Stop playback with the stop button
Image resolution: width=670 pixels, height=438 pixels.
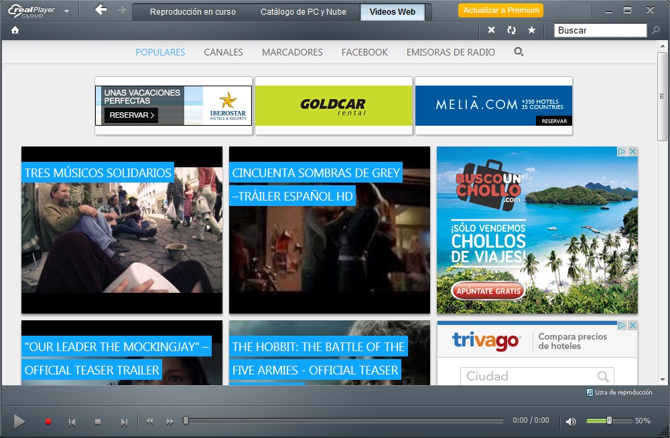(98, 422)
